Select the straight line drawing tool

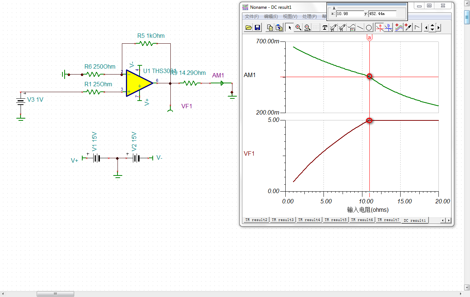click(x=360, y=28)
